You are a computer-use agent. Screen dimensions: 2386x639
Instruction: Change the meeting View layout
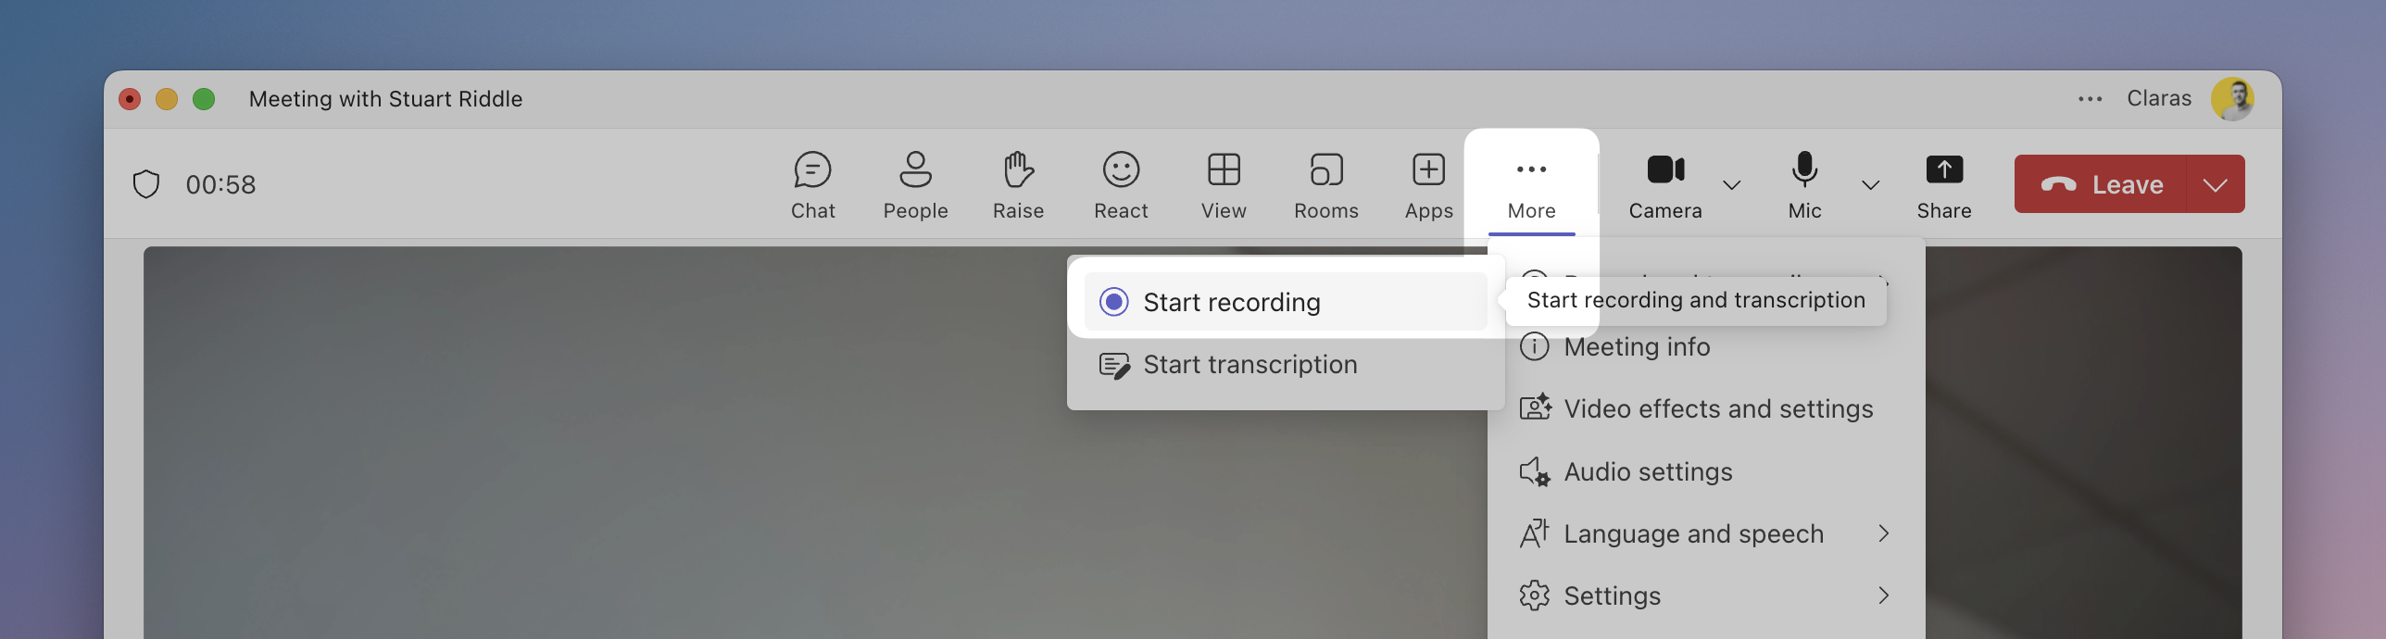click(x=1224, y=185)
